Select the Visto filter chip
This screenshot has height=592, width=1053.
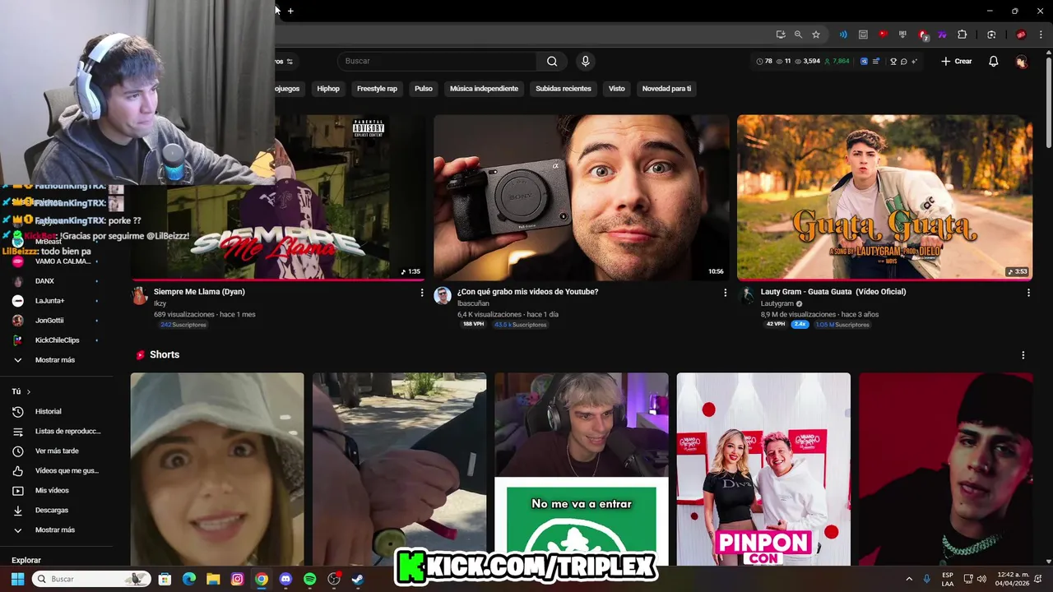617,89
